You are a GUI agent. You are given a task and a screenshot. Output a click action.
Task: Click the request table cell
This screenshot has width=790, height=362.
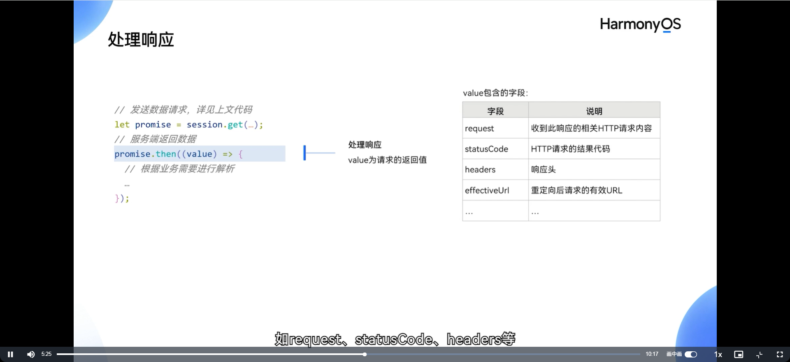[x=495, y=128]
